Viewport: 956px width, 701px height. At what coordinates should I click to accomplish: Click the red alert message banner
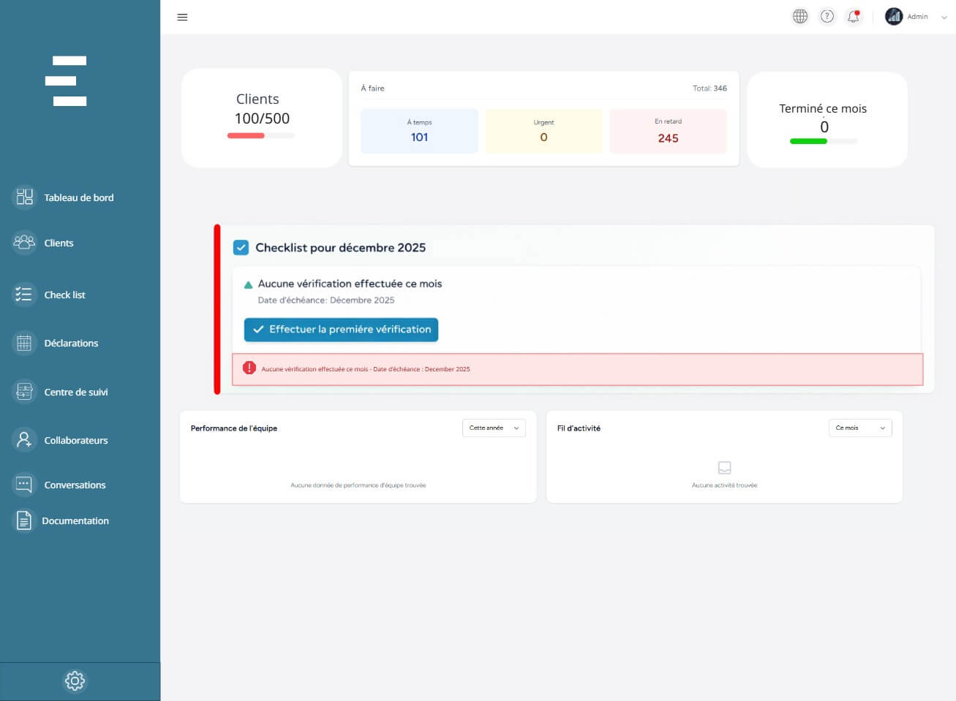click(x=577, y=369)
